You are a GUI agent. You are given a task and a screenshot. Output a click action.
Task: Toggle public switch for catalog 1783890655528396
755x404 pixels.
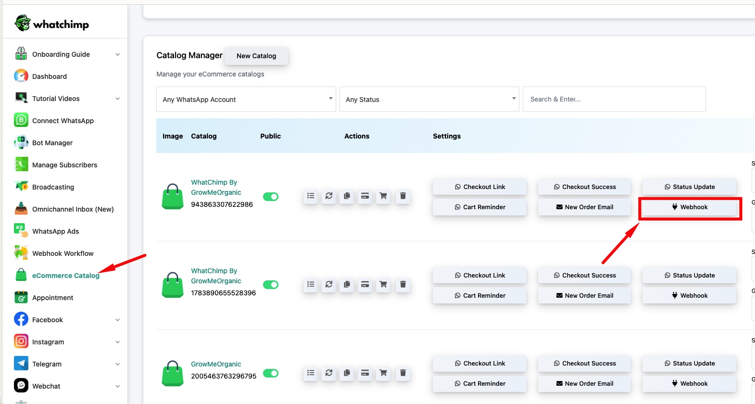(x=271, y=285)
